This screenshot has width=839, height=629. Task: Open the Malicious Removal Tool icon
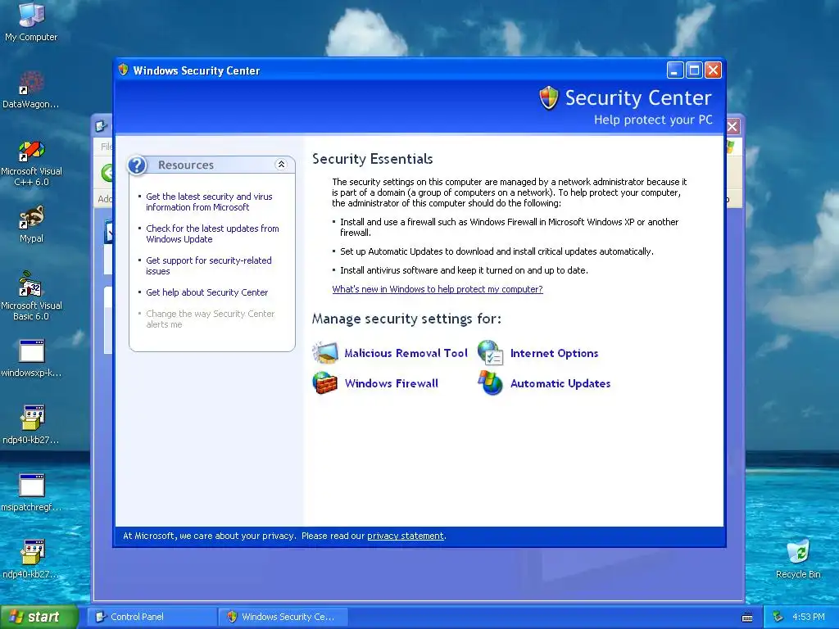tap(325, 353)
